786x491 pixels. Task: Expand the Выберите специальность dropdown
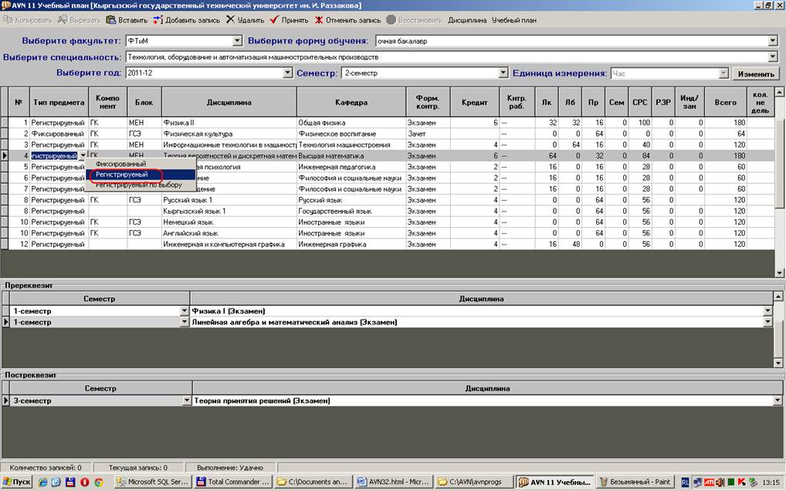point(772,57)
